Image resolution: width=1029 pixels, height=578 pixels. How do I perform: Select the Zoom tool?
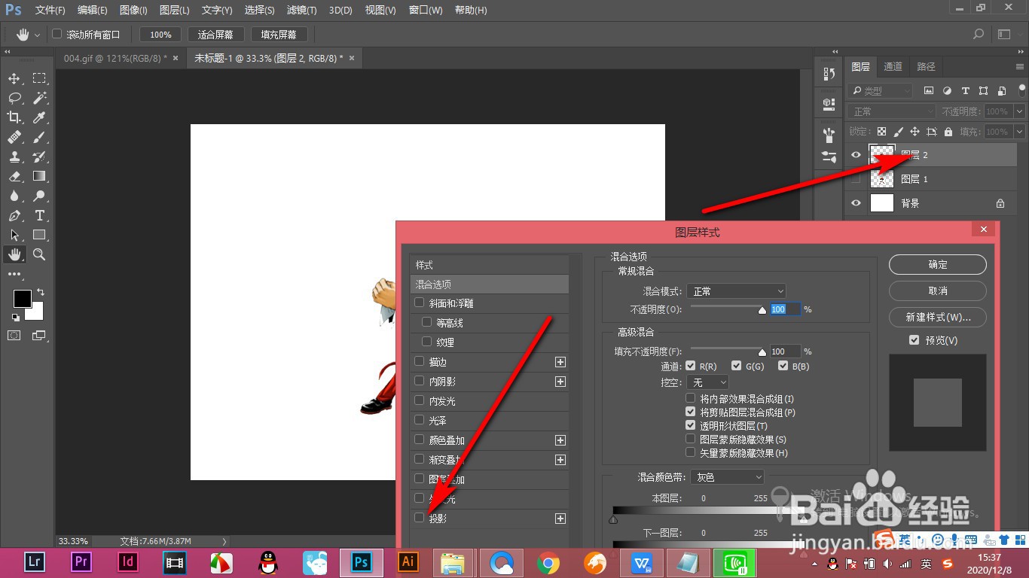[x=39, y=254]
